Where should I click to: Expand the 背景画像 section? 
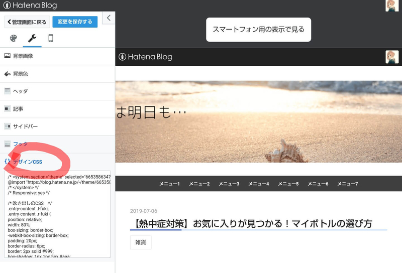(57, 56)
